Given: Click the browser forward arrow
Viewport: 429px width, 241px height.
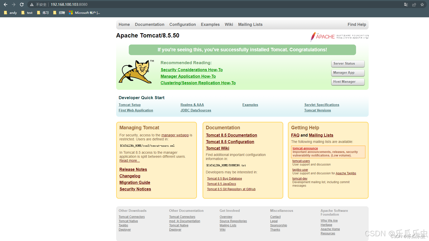Looking at the screenshot, I should point(14,5).
